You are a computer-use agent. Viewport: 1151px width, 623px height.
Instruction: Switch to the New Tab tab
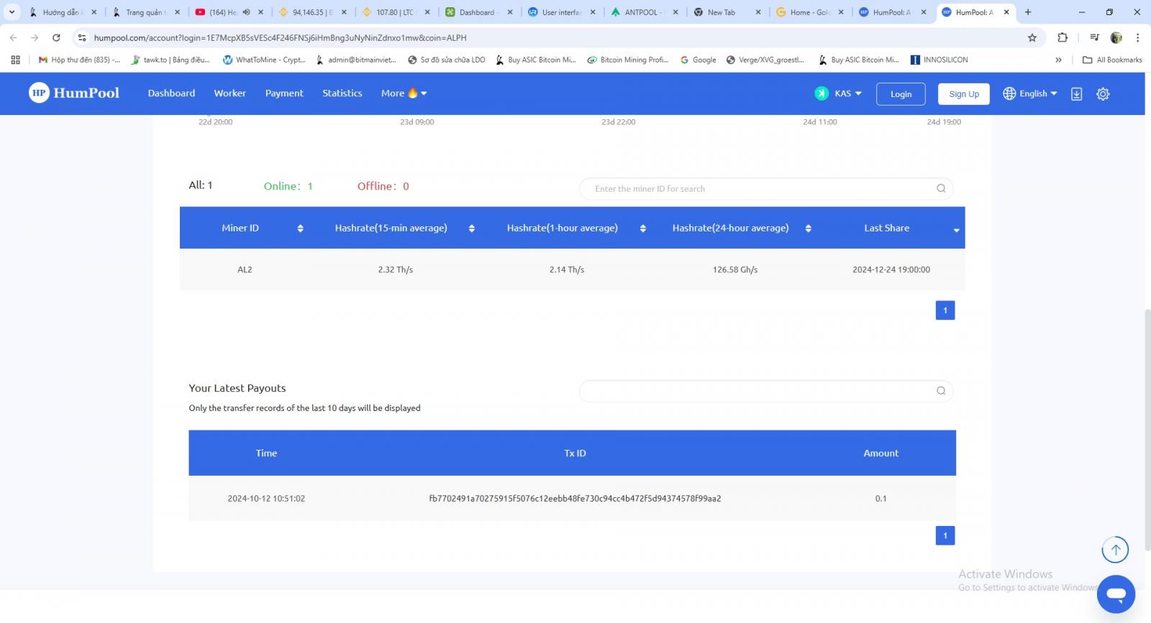(727, 12)
